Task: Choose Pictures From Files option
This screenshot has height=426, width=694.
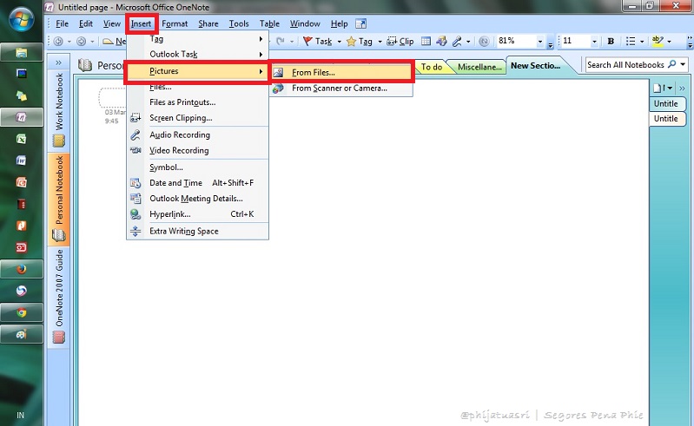Action: (340, 73)
